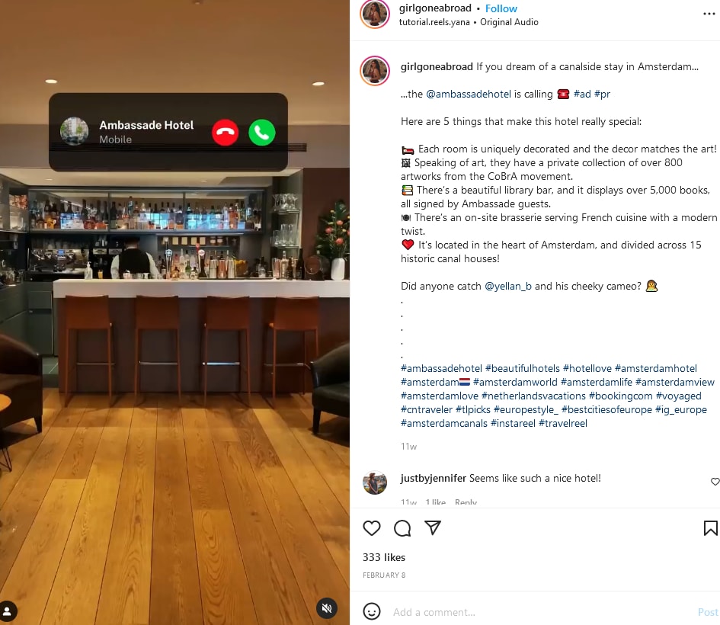This screenshot has width=720, height=625.
Task: Like the post with heart icon
Action: 372,528
